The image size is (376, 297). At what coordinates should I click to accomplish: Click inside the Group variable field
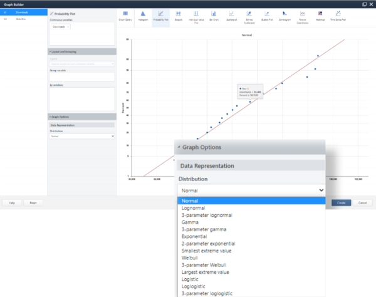coord(82,76)
